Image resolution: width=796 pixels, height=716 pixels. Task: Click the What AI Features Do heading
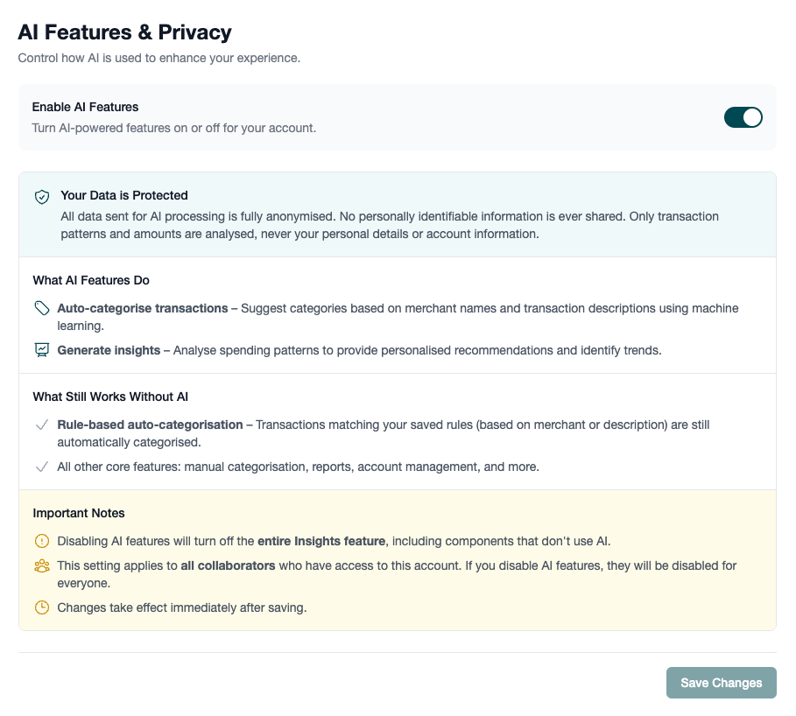(x=91, y=280)
